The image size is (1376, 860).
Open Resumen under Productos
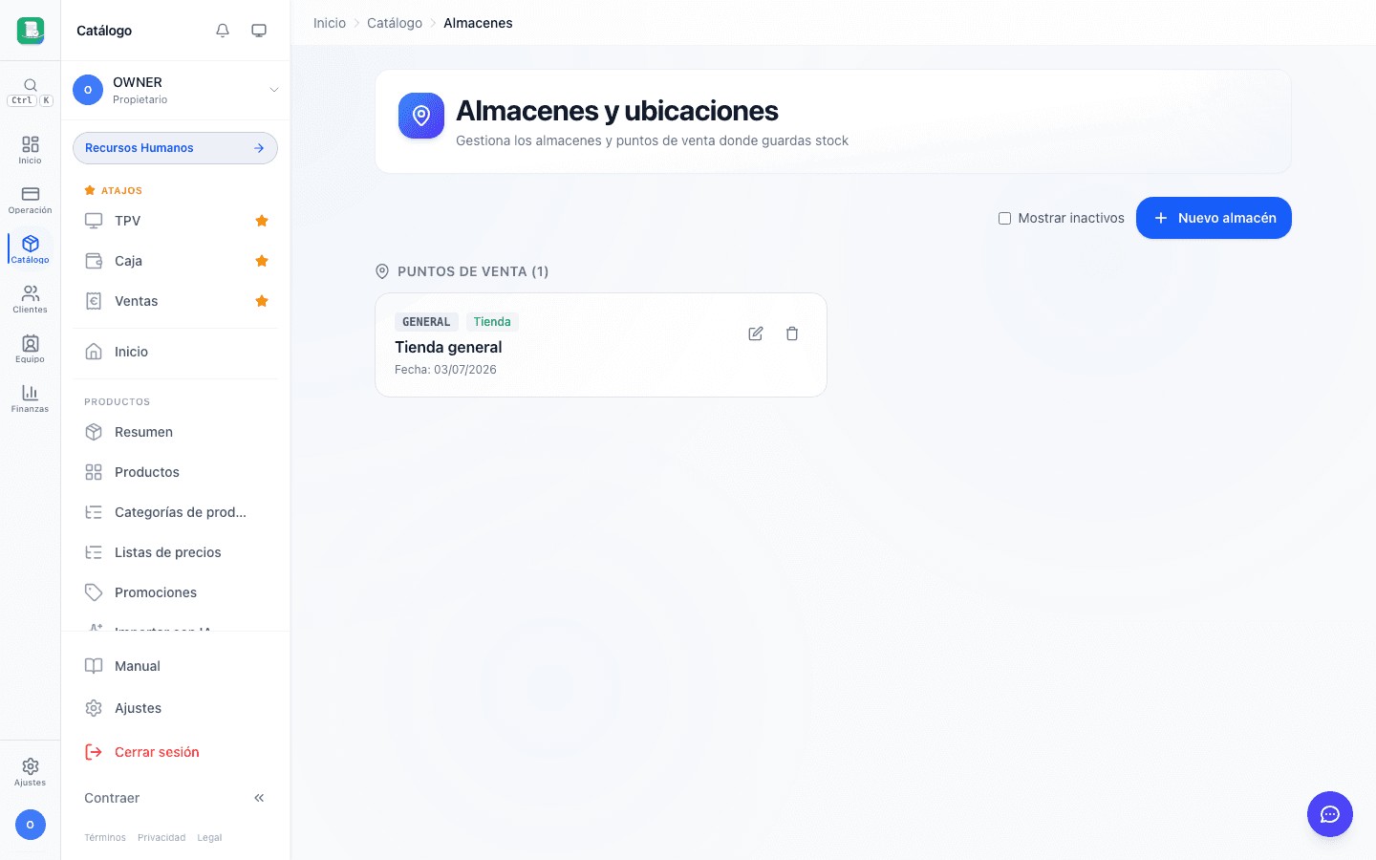pos(176,432)
